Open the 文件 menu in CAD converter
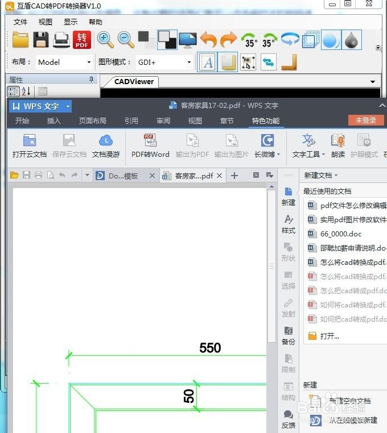387x433 pixels. pos(20,22)
